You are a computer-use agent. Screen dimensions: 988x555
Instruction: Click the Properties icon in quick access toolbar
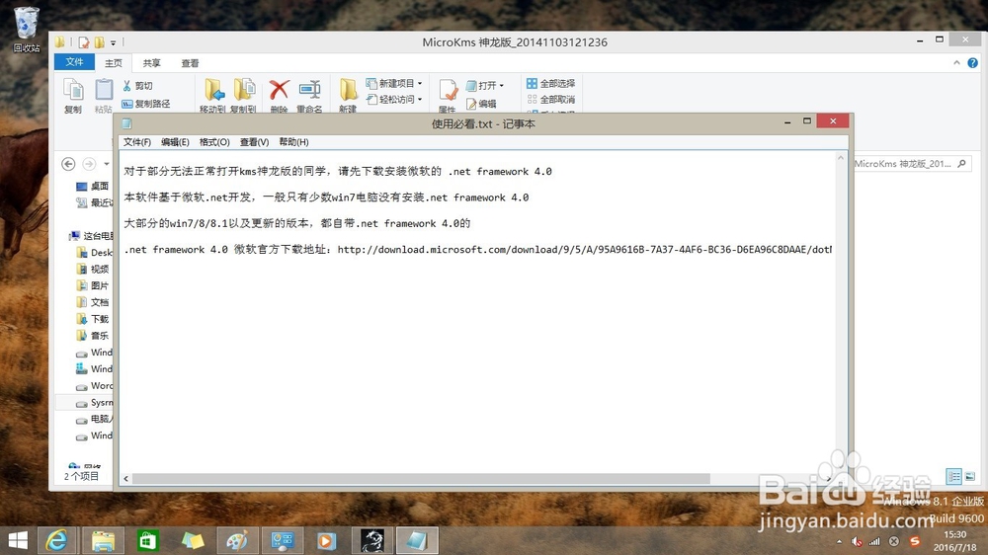(x=83, y=42)
